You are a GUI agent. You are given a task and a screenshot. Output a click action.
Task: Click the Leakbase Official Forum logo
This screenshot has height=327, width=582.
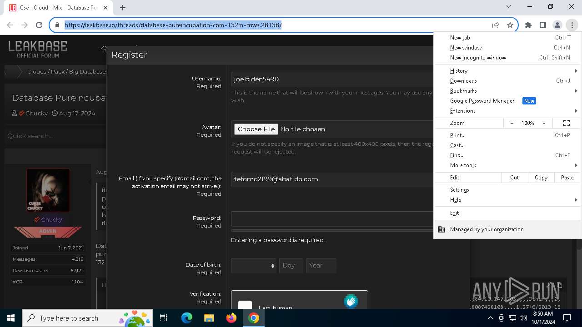[38, 49]
